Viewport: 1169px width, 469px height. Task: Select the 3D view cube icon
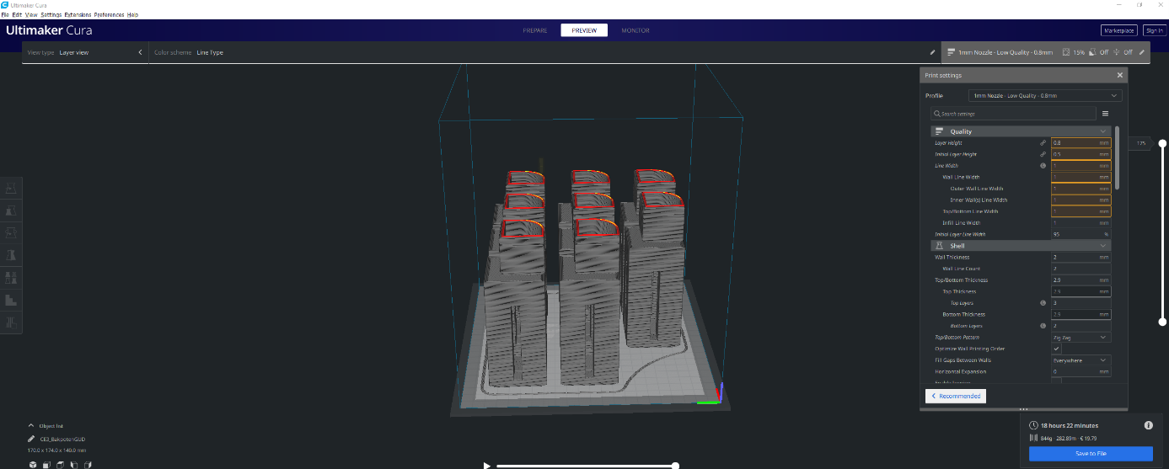click(33, 464)
